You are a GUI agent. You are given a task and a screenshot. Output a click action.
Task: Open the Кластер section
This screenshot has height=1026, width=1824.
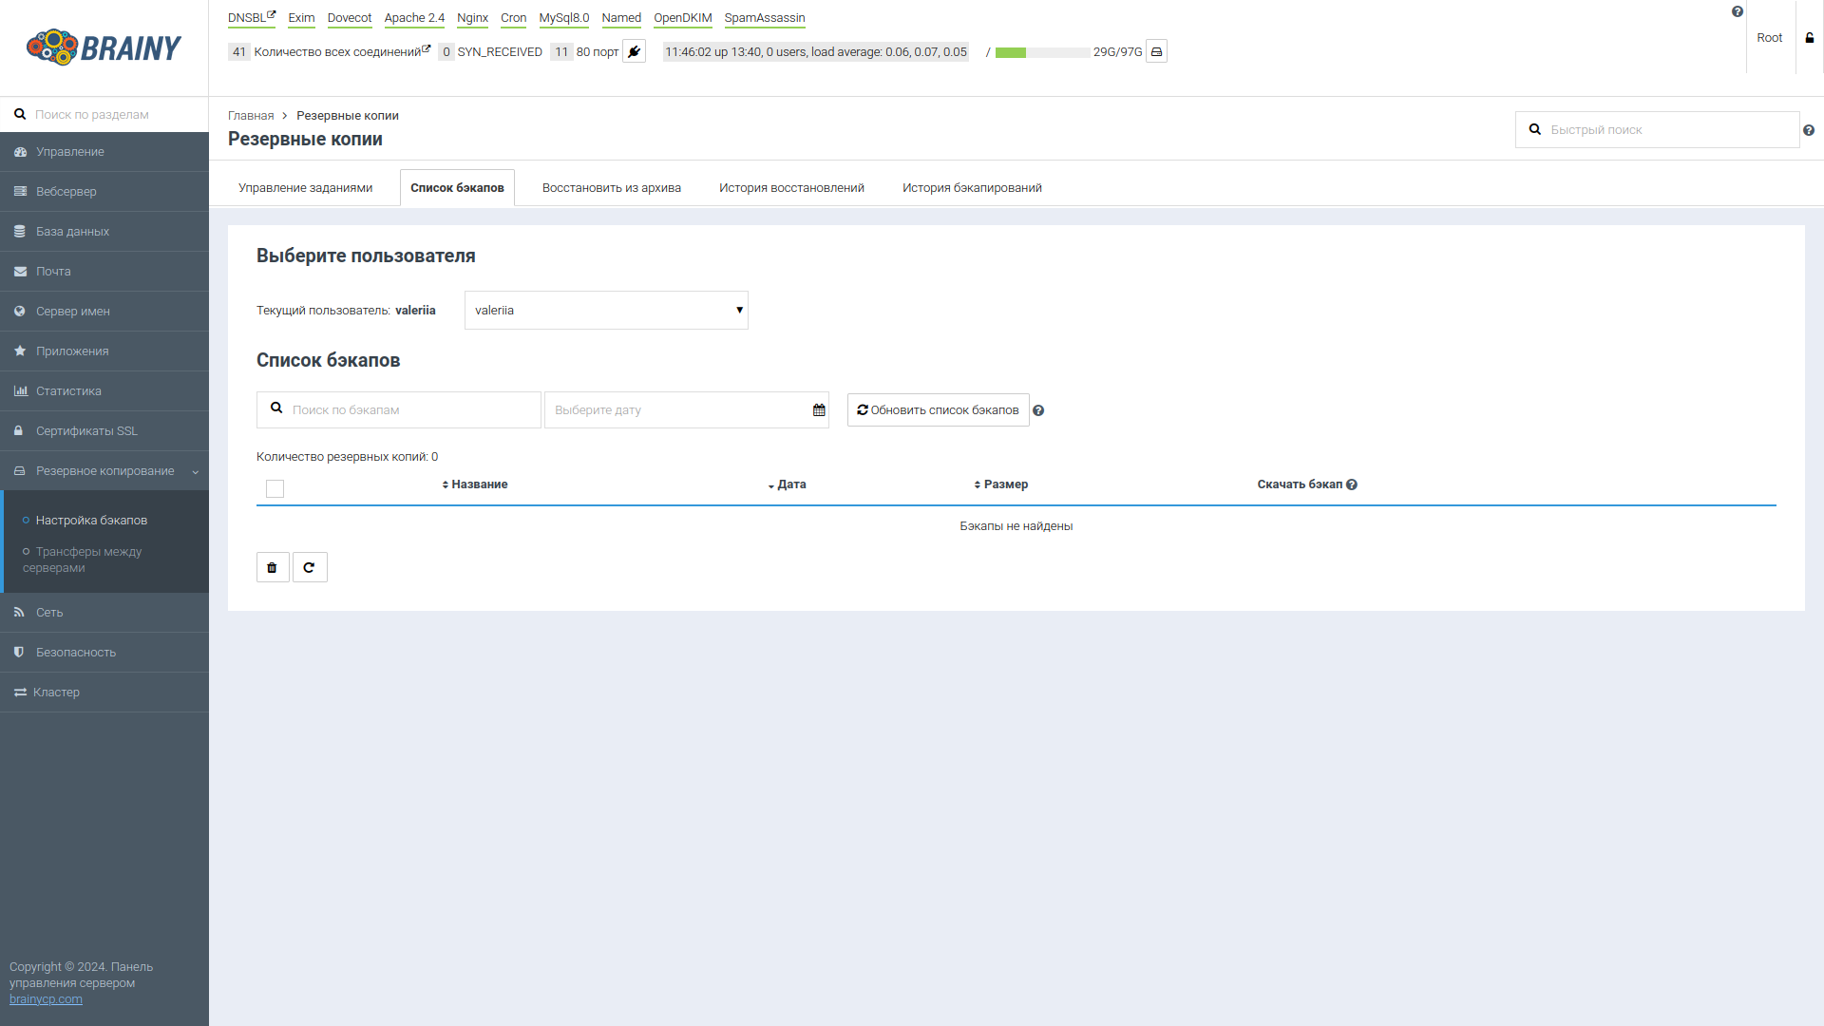56,692
